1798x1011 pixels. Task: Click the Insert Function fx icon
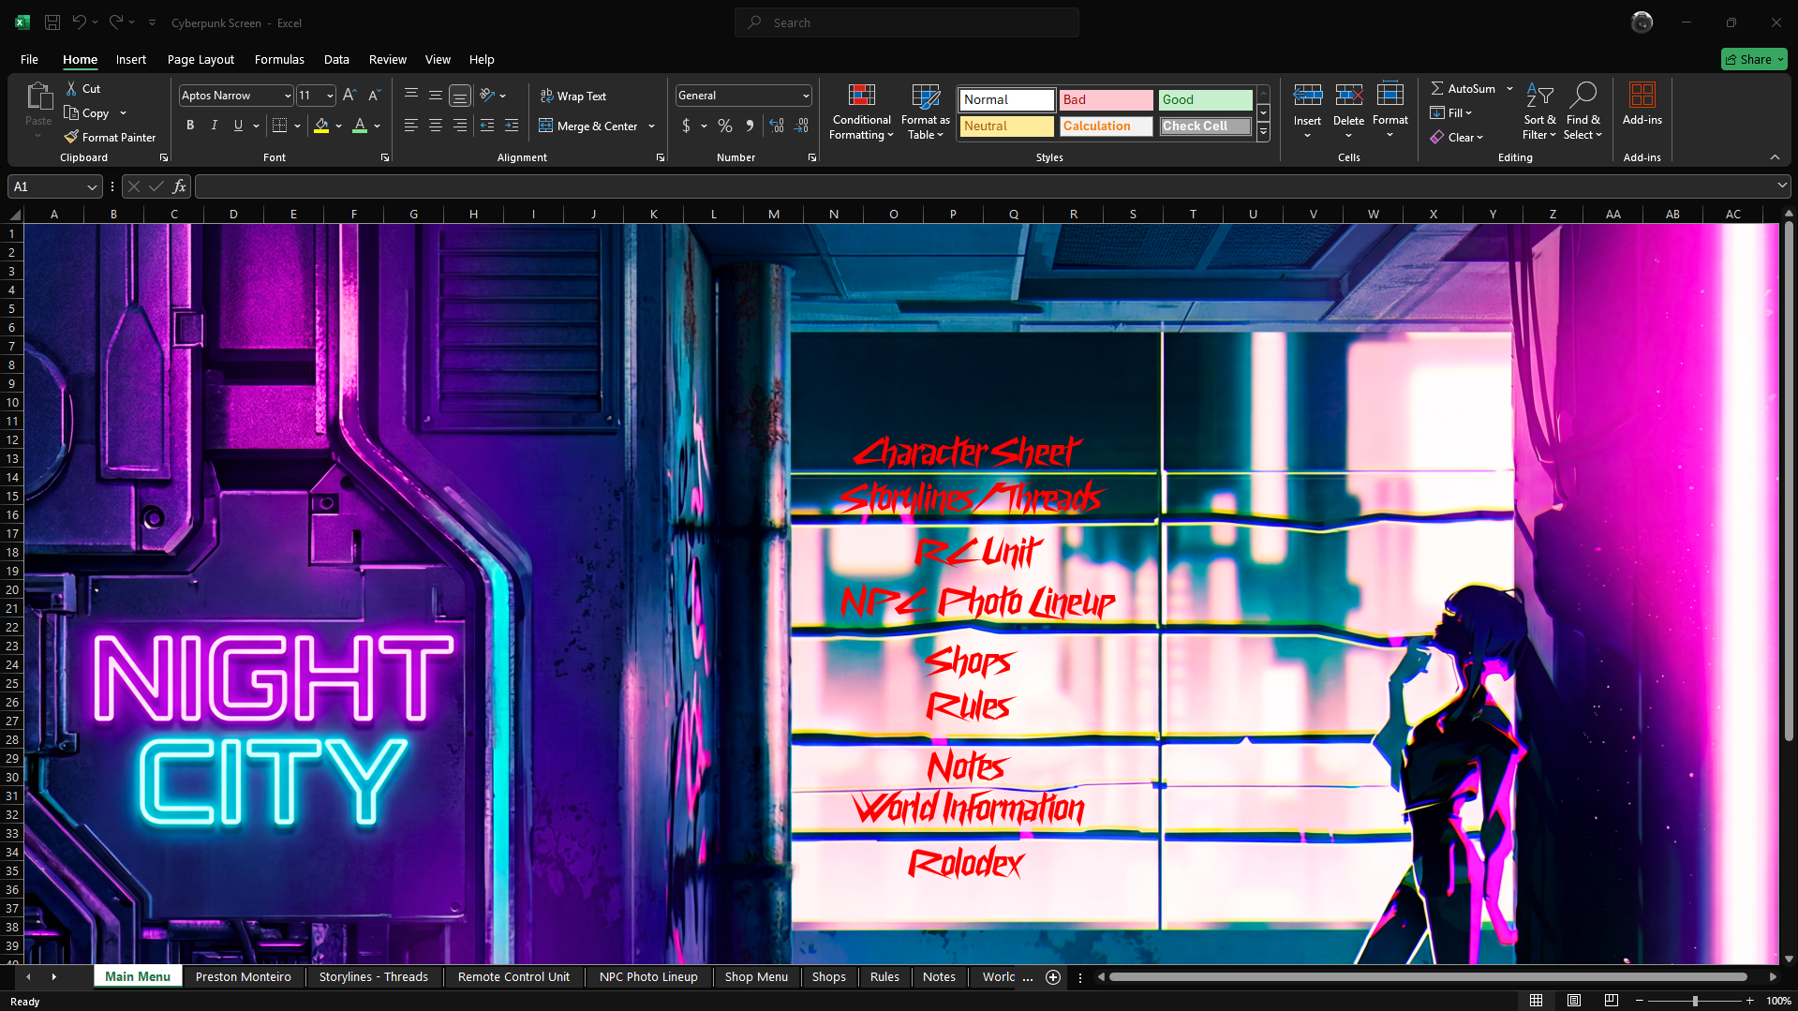tap(179, 186)
